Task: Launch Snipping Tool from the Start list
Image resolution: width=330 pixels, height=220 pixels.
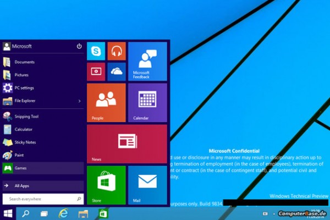Action: coord(26,117)
